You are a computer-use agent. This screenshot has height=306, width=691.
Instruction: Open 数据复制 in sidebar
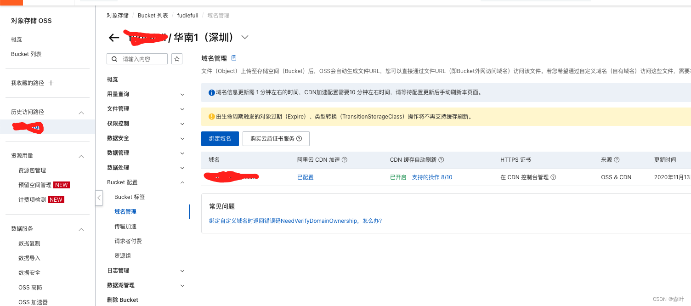coord(29,244)
